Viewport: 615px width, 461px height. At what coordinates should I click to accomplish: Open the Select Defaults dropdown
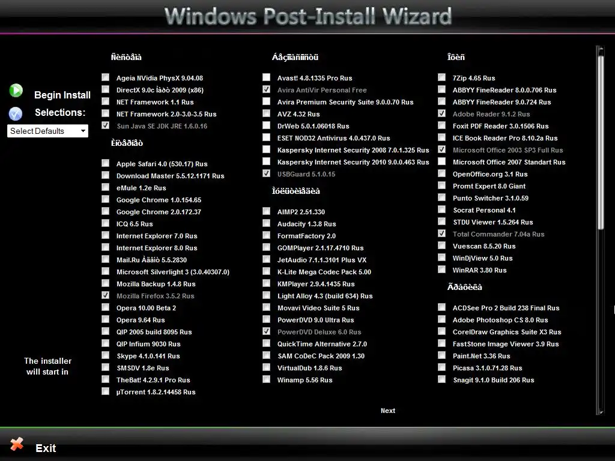[47, 131]
